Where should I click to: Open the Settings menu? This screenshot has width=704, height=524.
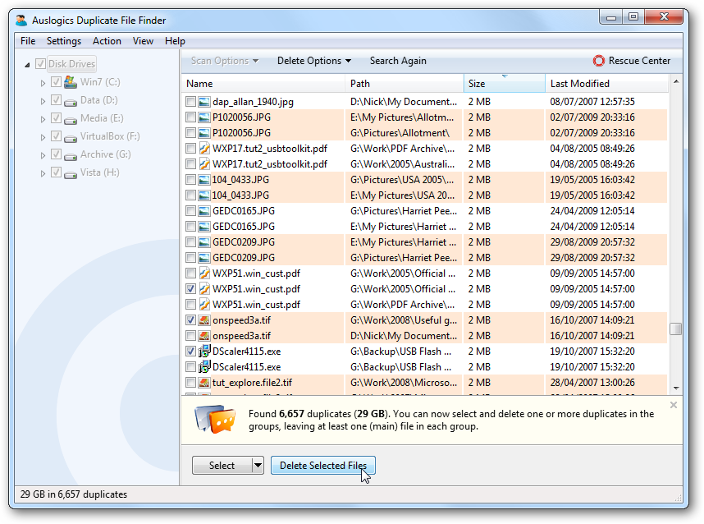coord(63,40)
